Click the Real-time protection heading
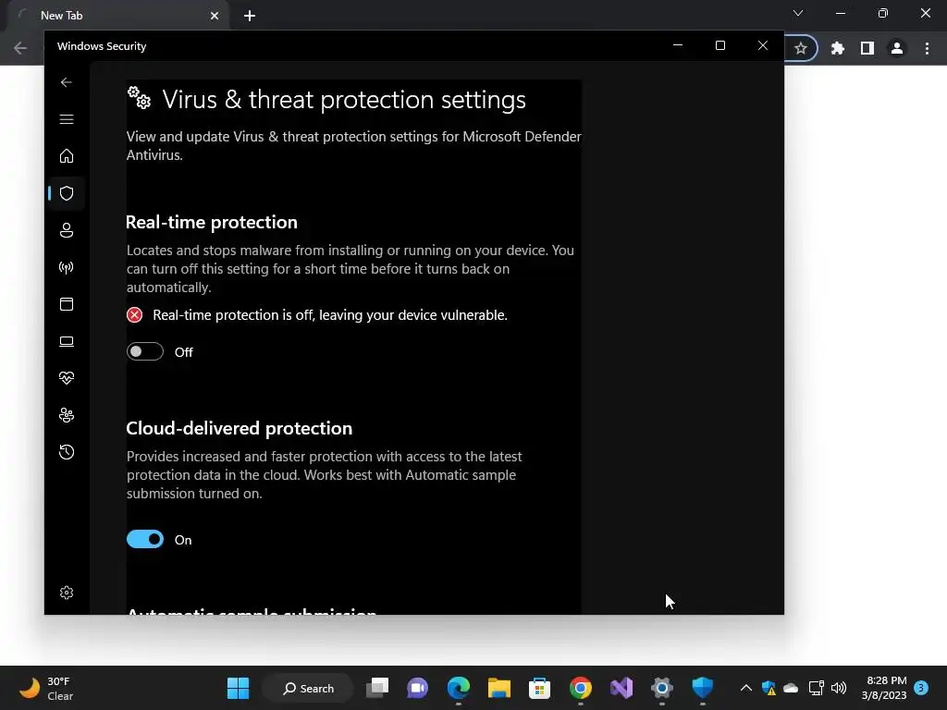This screenshot has height=710, width=947. [x=212, y=222]
